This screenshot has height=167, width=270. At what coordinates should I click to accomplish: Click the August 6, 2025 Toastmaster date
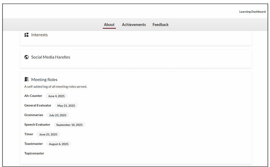click(59, 144)
